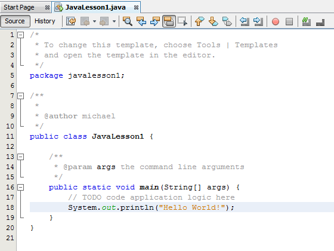The image size is (334, 251).
Task: Open Back history dropdown arrow
Action: [94, 22]
